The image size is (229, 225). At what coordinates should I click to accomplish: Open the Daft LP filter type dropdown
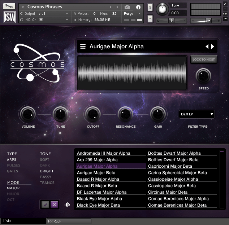coord(197,114)
